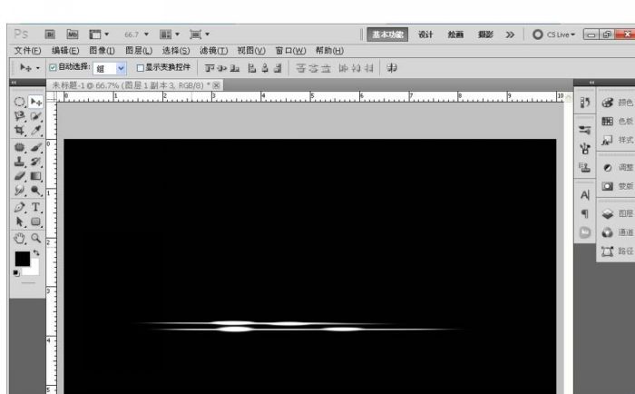Open the 滤镜(T) menu

pos(212,51)
